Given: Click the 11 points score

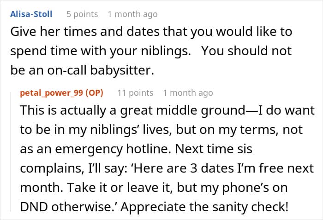Looking at the screenshot, I should coord(135,93).
